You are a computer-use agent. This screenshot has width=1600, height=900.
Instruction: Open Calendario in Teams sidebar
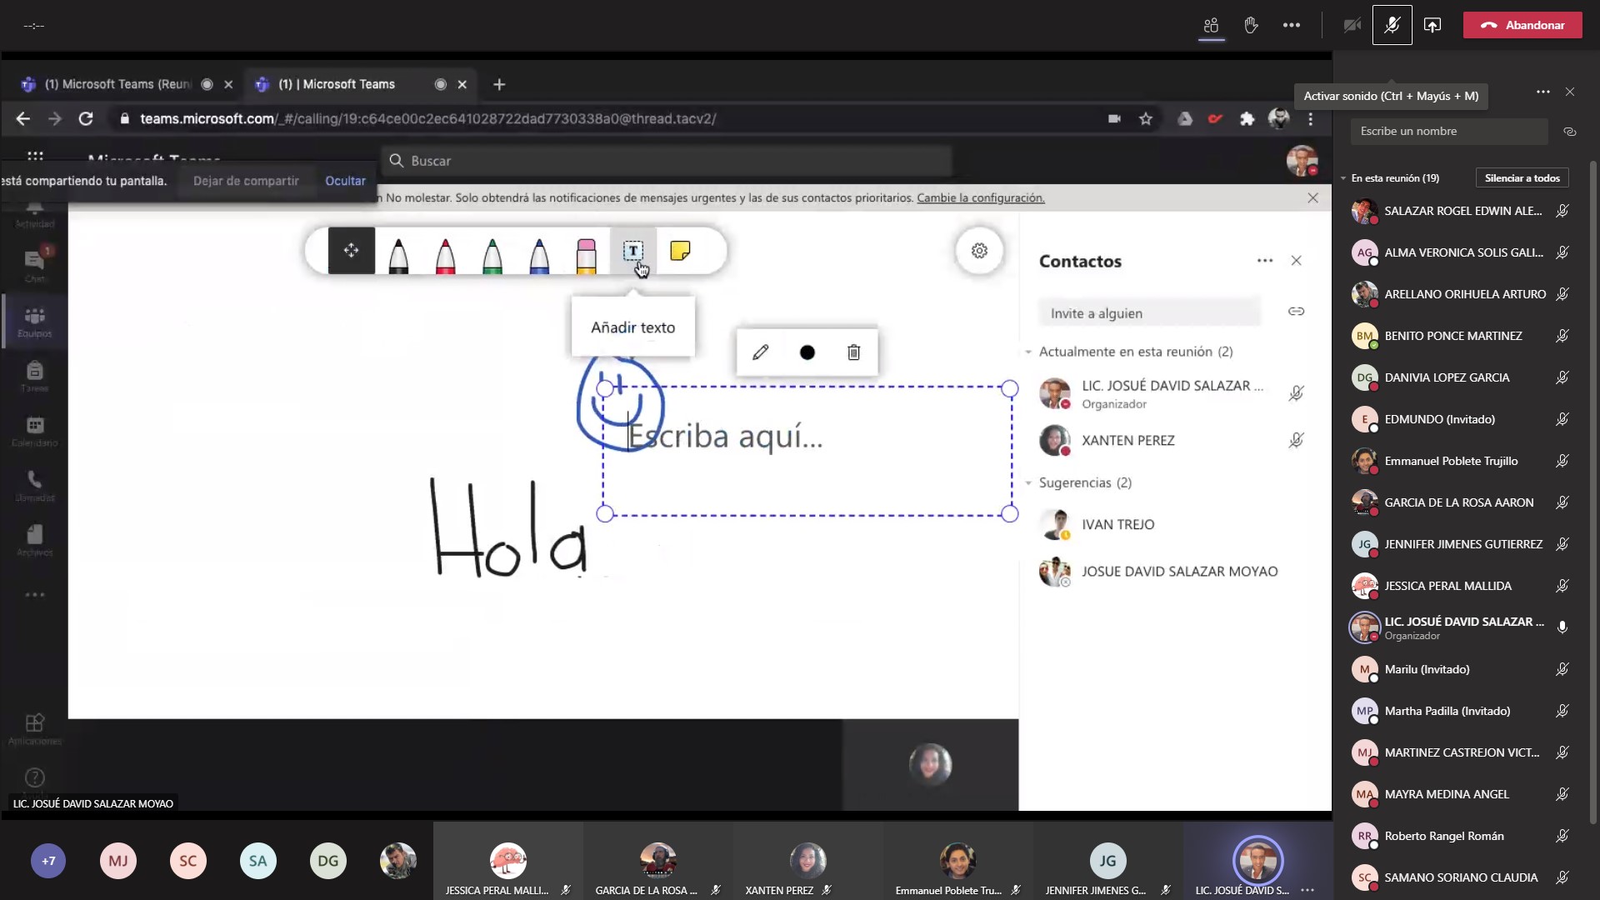point(35,431)
